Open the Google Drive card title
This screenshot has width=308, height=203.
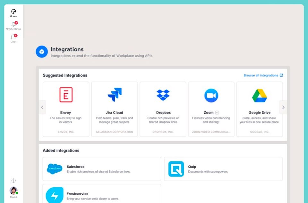point(260,113)
